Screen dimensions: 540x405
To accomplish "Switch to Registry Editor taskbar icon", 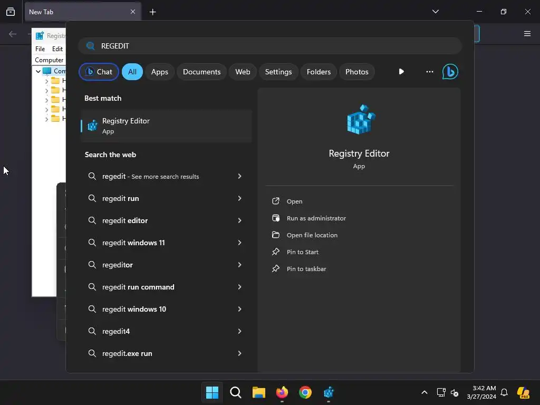I will 329,392.
